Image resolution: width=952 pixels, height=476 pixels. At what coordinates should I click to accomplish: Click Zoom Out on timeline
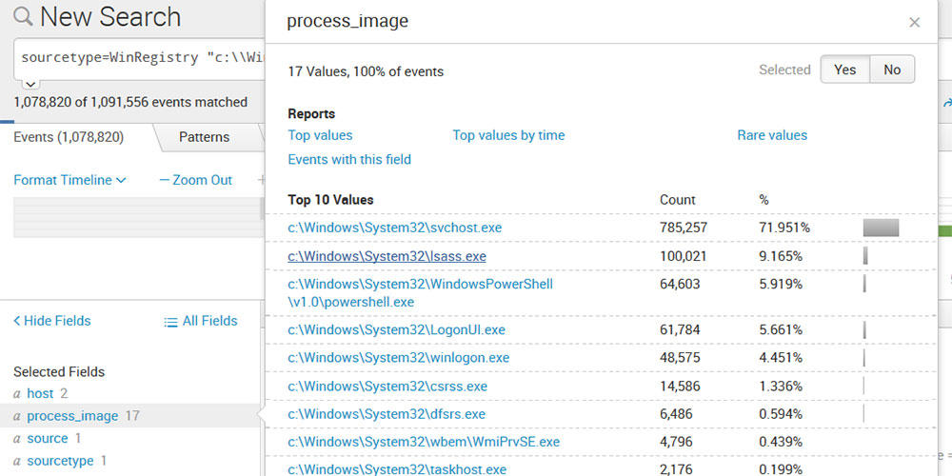click(195, 180)
